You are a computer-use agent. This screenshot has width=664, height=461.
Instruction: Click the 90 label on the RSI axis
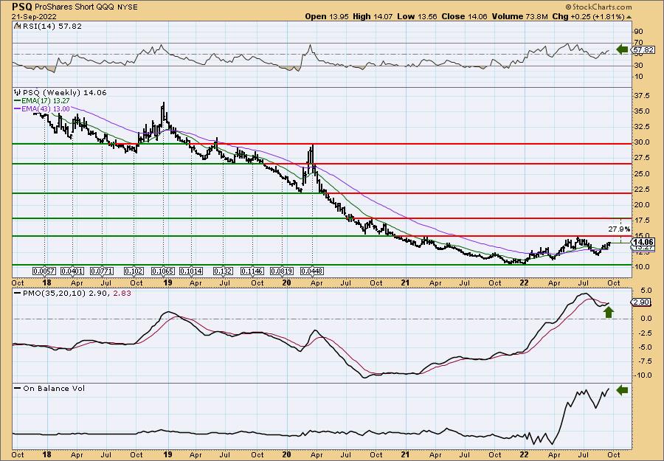coord(639,32)
